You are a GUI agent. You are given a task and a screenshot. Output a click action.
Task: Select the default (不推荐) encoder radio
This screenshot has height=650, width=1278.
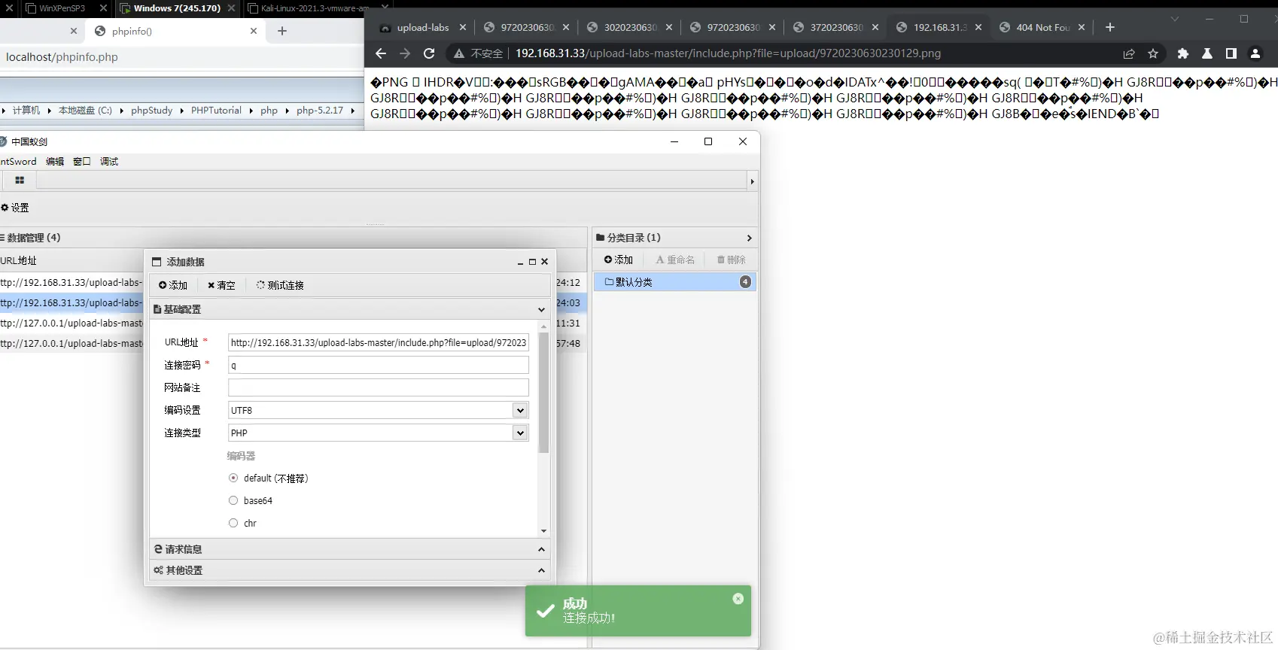[233, 478]
